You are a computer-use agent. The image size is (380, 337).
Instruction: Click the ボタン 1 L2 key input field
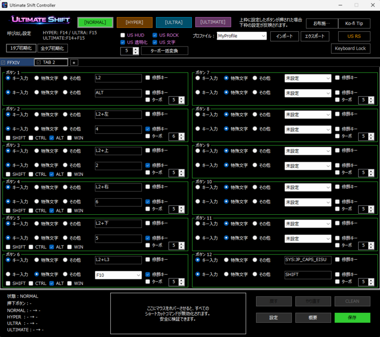[118, 78]
